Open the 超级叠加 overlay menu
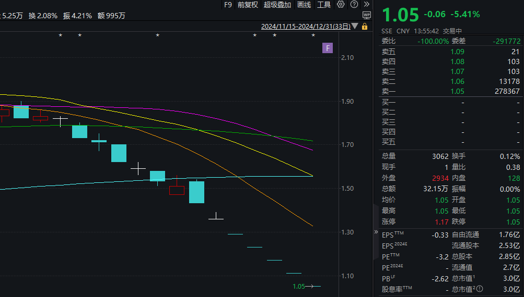The image size is (524, 297). [x=277, y=5]
